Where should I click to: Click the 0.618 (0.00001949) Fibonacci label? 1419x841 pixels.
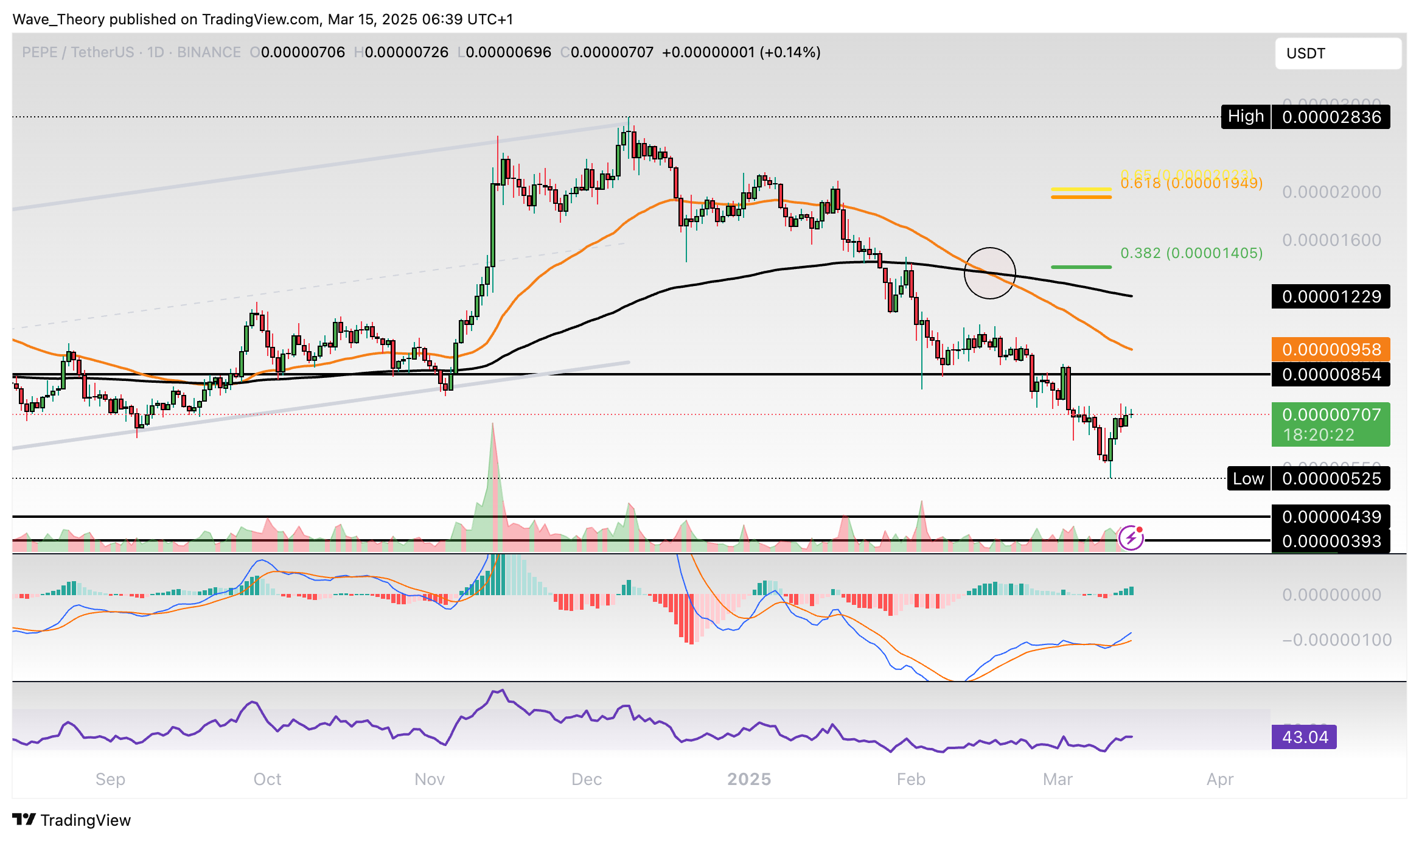point(1191,183)
